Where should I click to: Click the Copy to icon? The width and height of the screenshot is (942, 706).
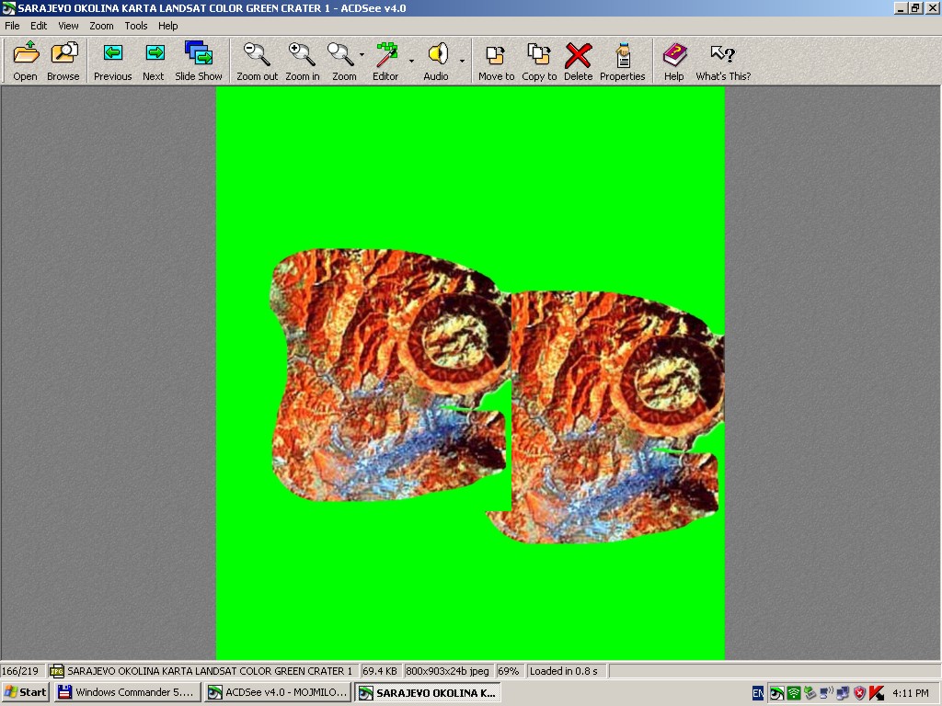click(x=539, y=62)
